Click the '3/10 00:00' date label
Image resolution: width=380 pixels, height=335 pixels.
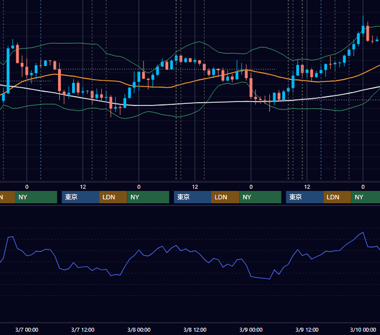point(363,329)
